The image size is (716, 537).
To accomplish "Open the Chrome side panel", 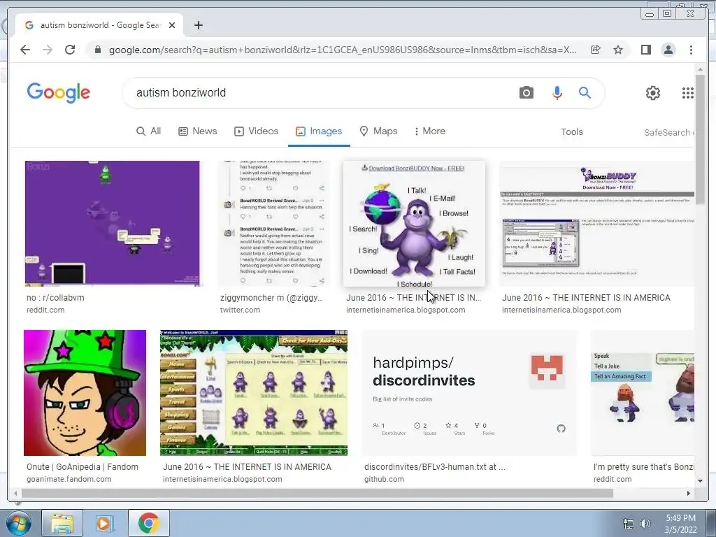I will [645, 50].
